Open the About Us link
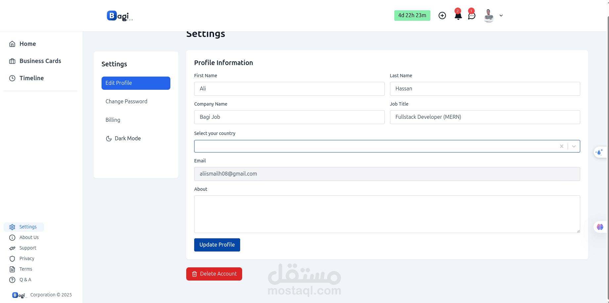This screenshot has width=609, height=303. (29, 238)
